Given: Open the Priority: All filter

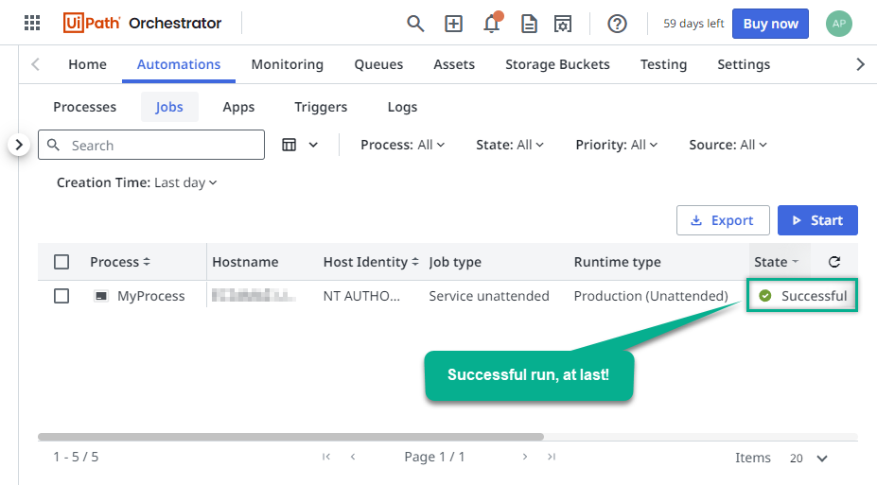Looking at the screenshot, I should 617,145.
